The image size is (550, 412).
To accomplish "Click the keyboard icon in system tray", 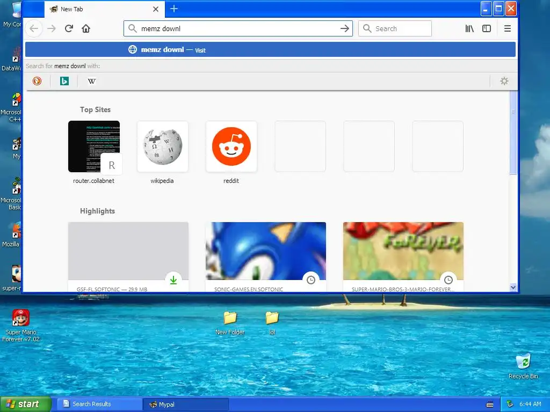I will point(490,404).
